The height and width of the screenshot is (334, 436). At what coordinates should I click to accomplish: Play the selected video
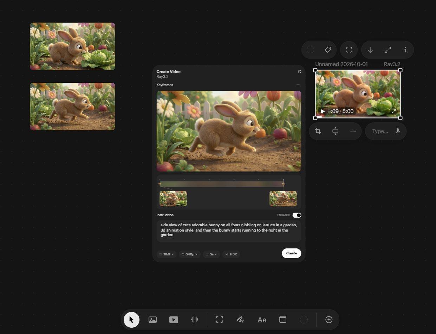[x=323, y=112]
